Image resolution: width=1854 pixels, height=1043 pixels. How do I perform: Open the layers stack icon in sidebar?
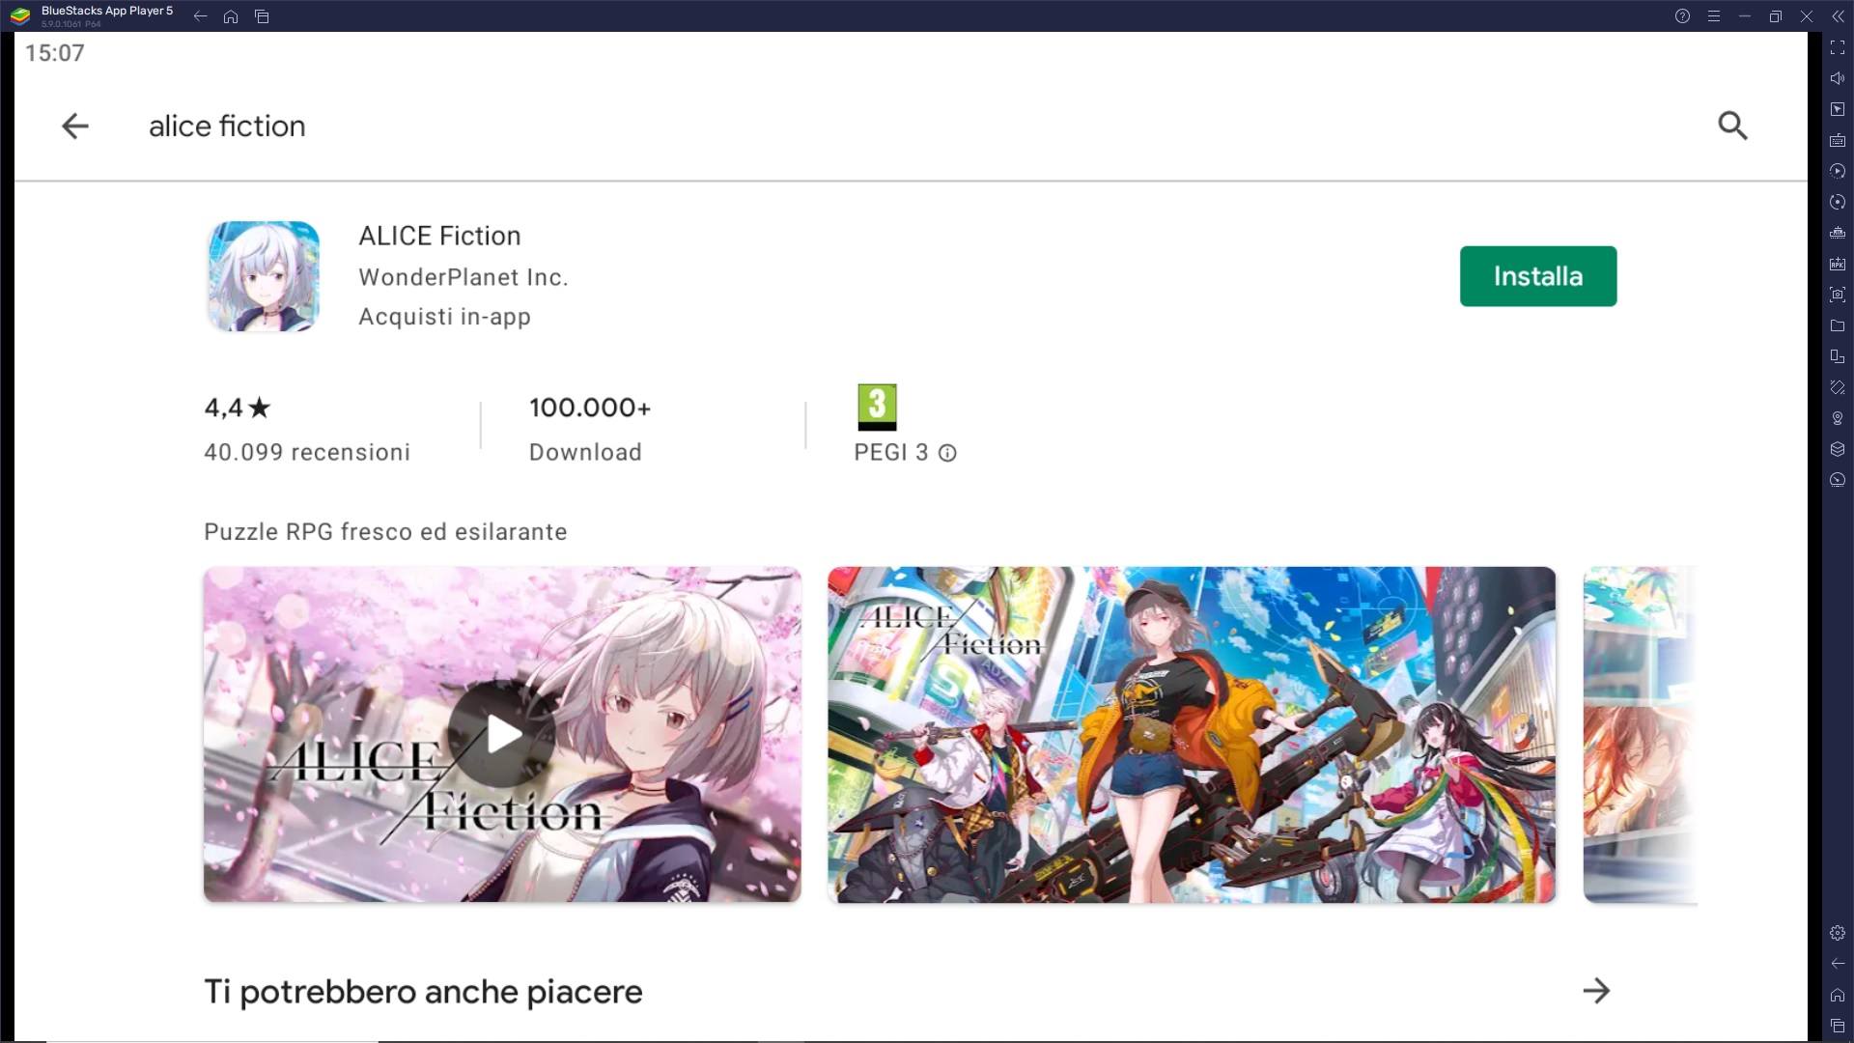1838,449
